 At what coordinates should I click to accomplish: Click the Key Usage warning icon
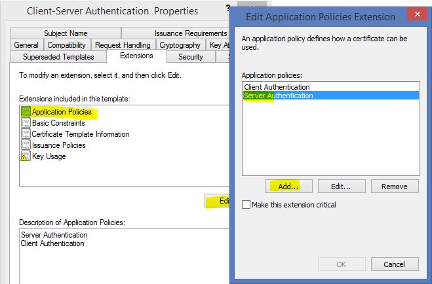(x=26, y=156)
